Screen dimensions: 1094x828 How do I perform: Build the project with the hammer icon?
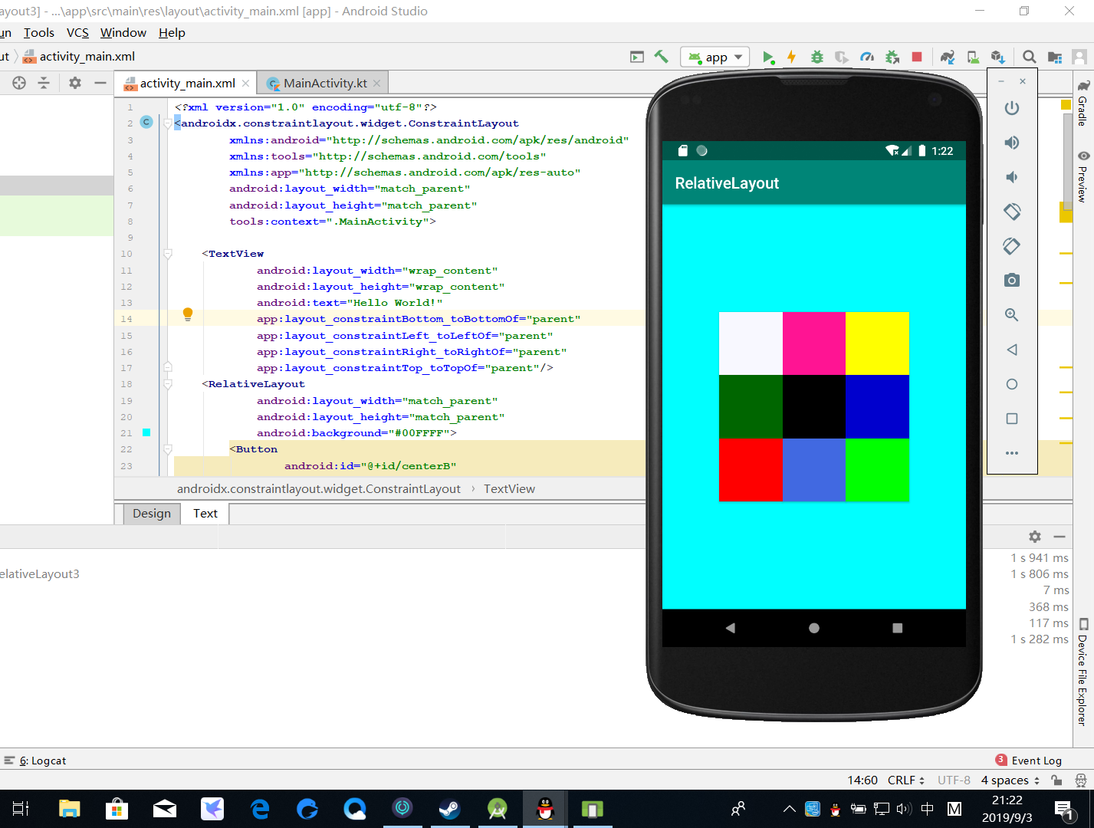click(x=661, y=57)
